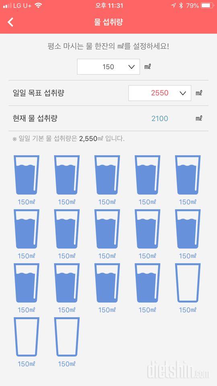The height and width of the screenshot is (386, 217).
Task: Tap the Wi-Fi icon in the status bar
Action: [38, 5]
